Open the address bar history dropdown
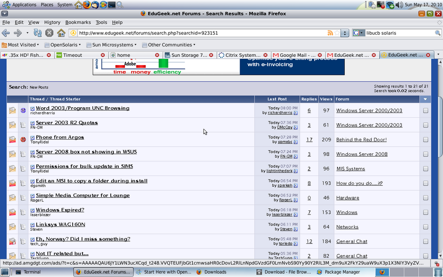 pos(345,33)
